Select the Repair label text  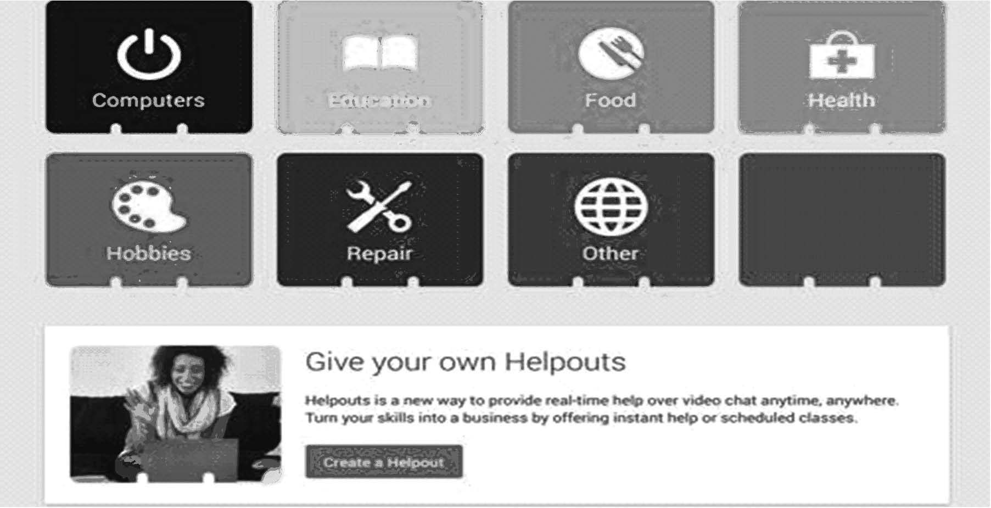click(x=379, y=253)
